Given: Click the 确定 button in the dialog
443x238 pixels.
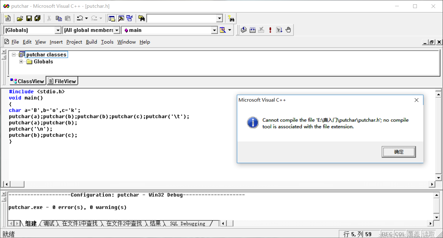Looking at the screenshot, I should 399,152.
